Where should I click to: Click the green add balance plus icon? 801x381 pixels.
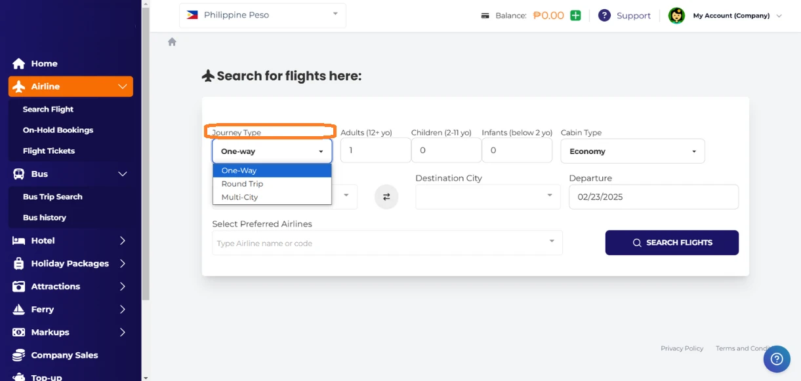575,16
